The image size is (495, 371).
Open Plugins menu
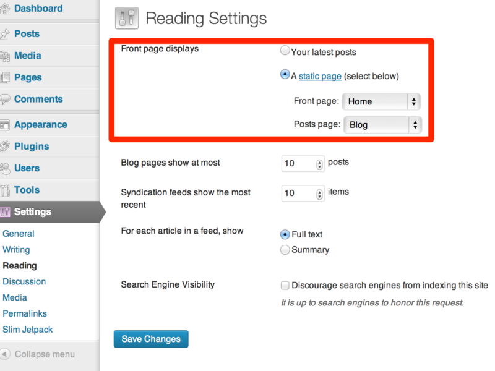point(32,147)
